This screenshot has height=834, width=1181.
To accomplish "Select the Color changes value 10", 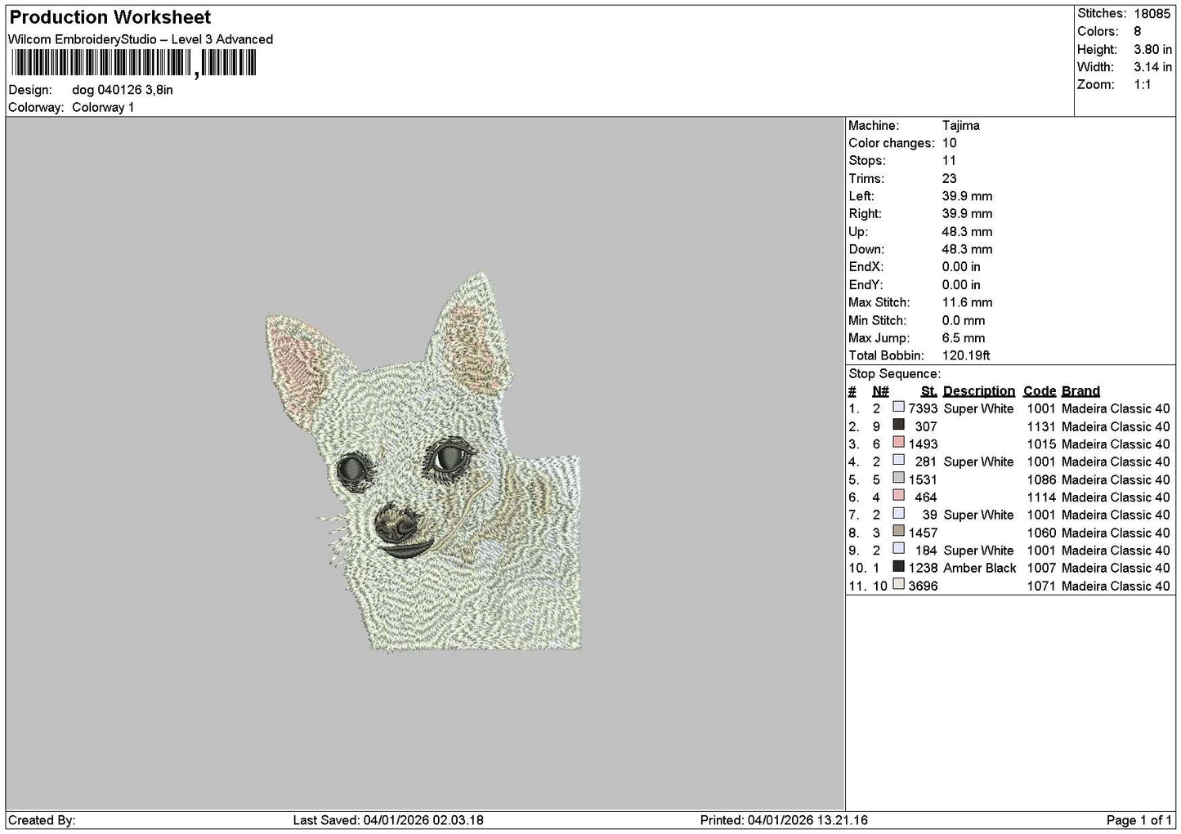I will [949, 143].
